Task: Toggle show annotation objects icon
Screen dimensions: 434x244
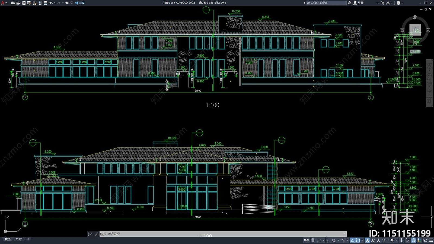Action: [x=368, y=240]
